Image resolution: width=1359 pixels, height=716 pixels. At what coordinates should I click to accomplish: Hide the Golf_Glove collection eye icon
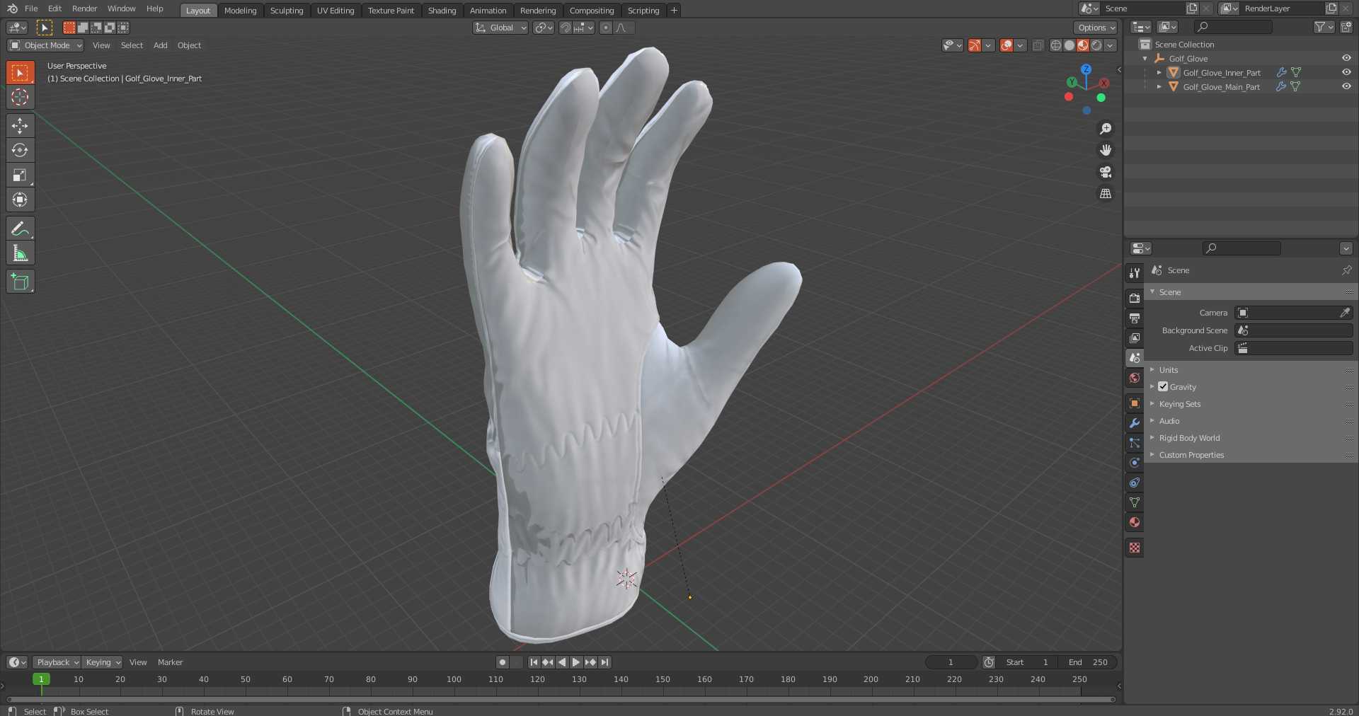(x=1346, y=58)
